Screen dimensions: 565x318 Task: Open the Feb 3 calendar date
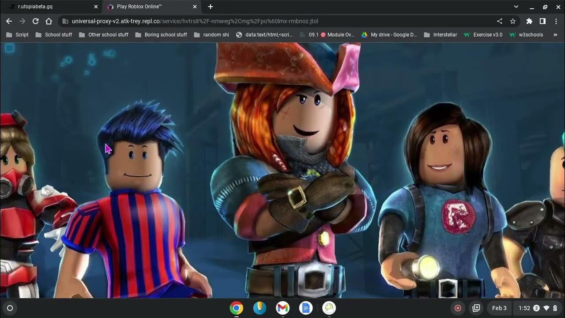499,308
